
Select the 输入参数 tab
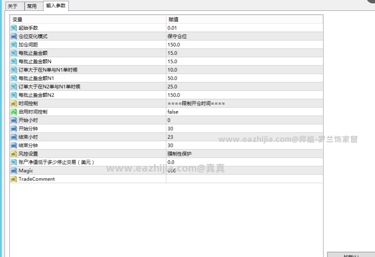tap(55, 6)
